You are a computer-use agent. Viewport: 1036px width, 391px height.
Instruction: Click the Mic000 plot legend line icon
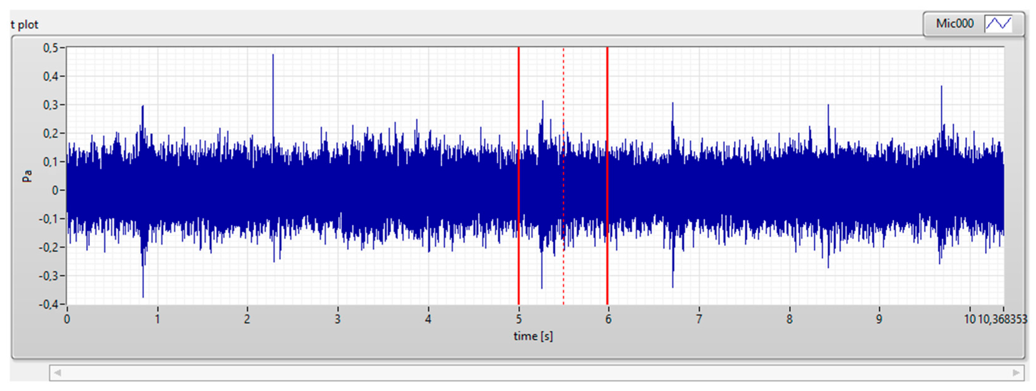999,24
